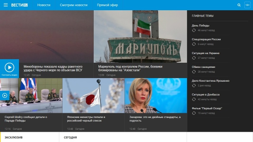The height and width of the screenshot is (142, 253).
Task: Click refresh icon under Дело Константина Ярошенко
Action: tap(194, 86)
